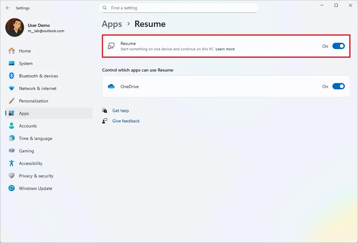Open Gaming settings via controller icon
The width and height of the screenshot is (358, 243).
[12, 151]
